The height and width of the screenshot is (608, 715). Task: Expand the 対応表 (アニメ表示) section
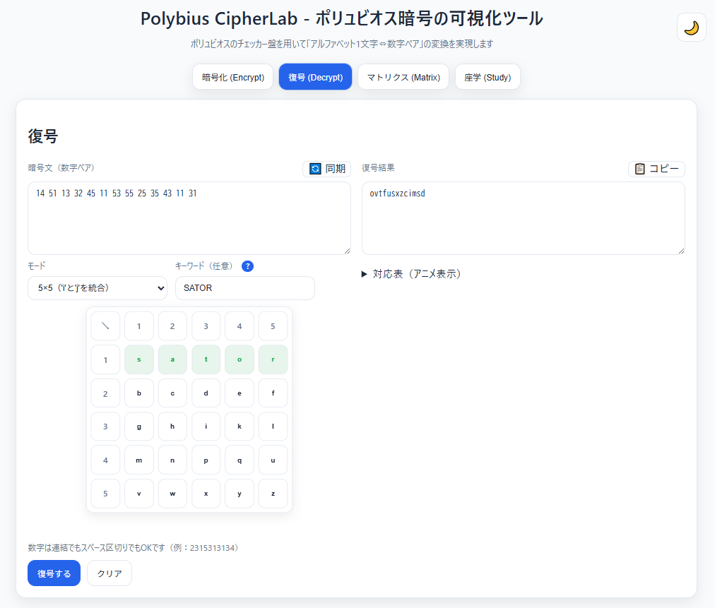click(411, 274)
